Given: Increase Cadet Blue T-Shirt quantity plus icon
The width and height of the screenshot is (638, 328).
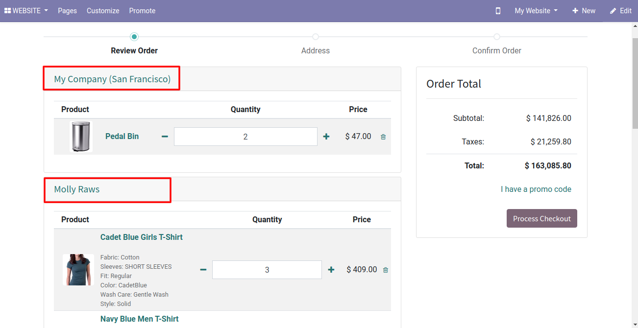Looking at the screenshot, I should [x=331, y=270].
